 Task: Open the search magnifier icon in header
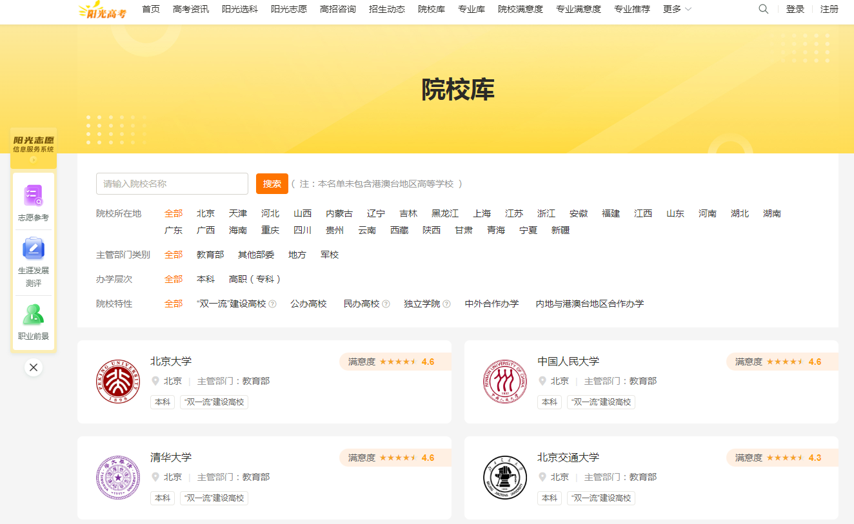pos(764,9)
